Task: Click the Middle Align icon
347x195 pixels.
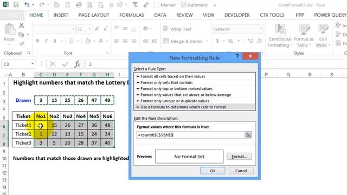Action: [125, 28]
